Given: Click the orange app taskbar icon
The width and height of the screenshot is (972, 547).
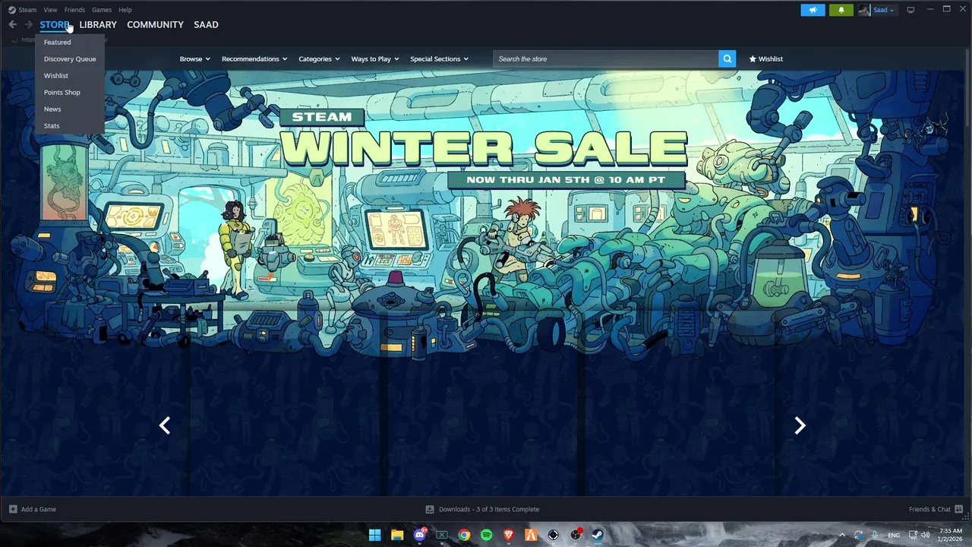Looking at the screenshot, I should click(x=532, y=535).
